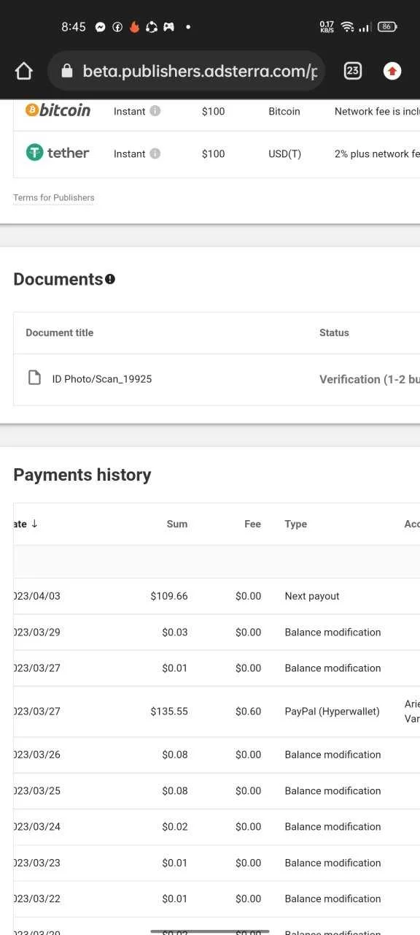
Task: Select the $100 minimum for Bitcoin
Action: click(x=214, y=111)
